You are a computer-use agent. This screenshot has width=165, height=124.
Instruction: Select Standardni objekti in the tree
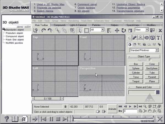coord(15,30)
